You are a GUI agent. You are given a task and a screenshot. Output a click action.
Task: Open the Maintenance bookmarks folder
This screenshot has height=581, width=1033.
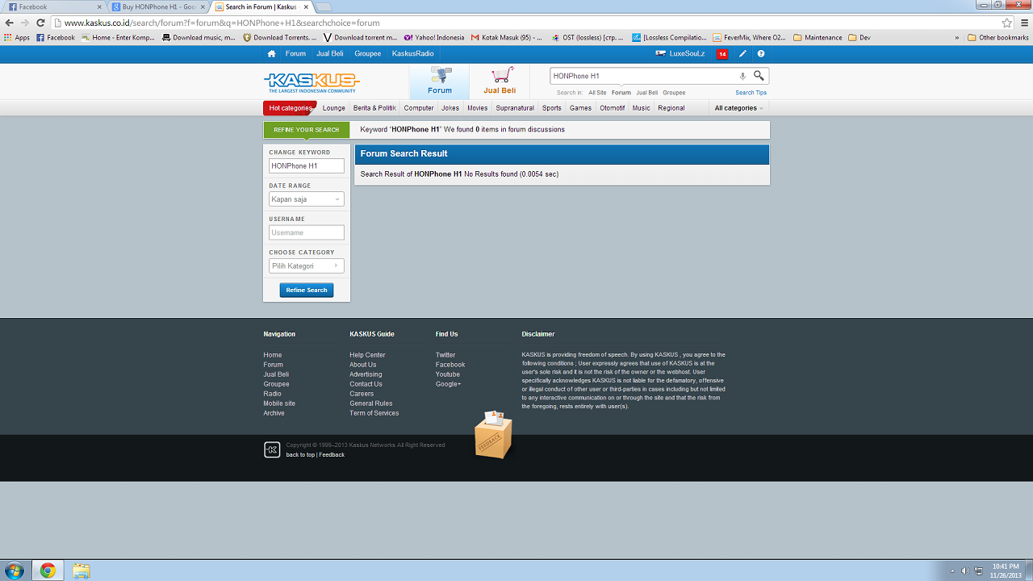tap(818, 37)
